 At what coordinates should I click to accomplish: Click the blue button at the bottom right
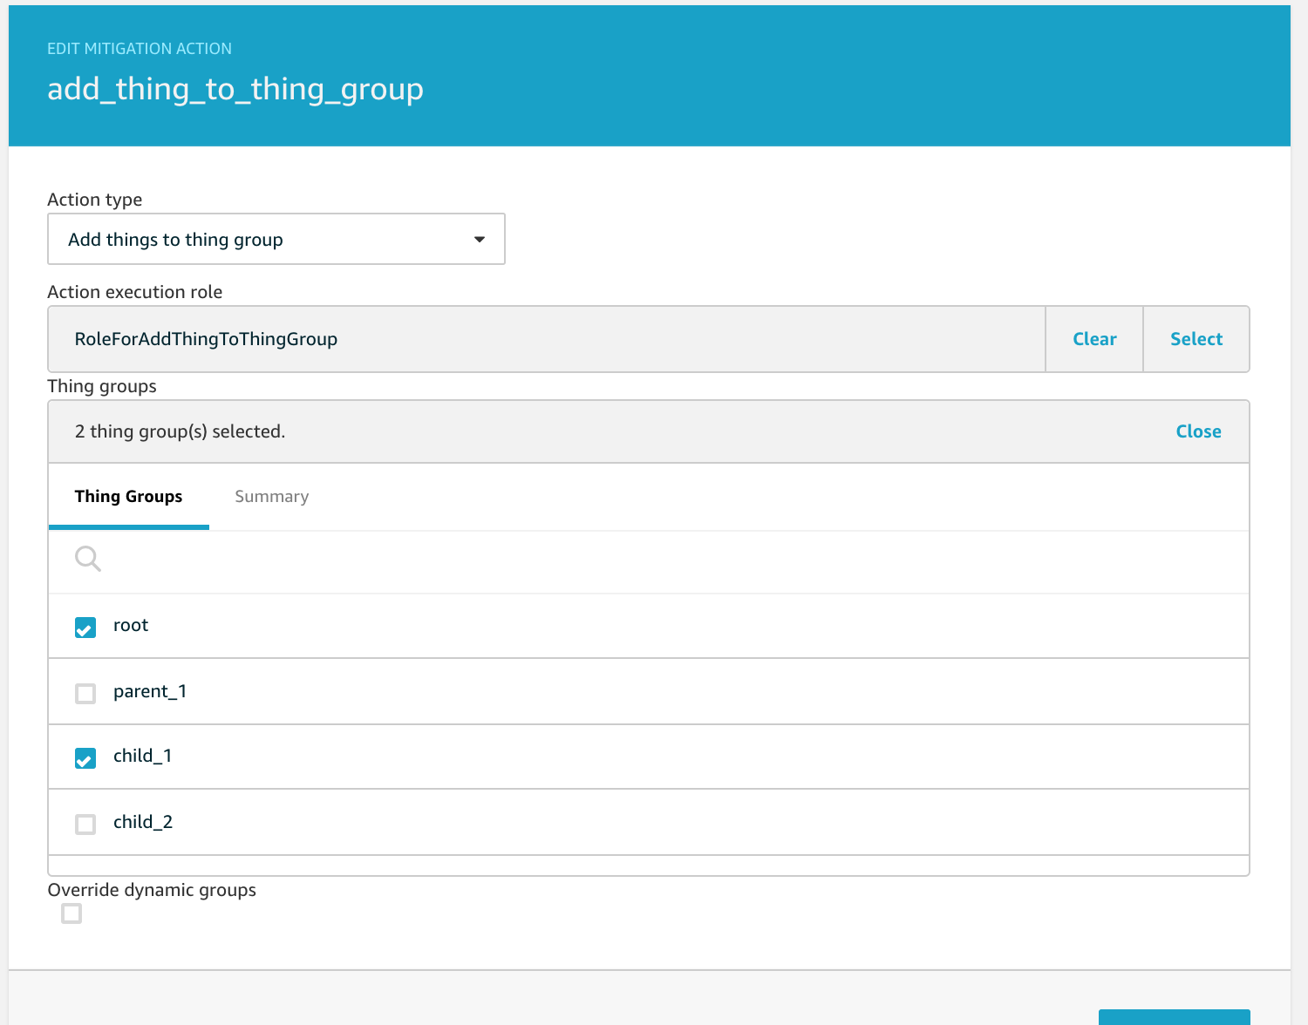click(x=1174, y=1016)
